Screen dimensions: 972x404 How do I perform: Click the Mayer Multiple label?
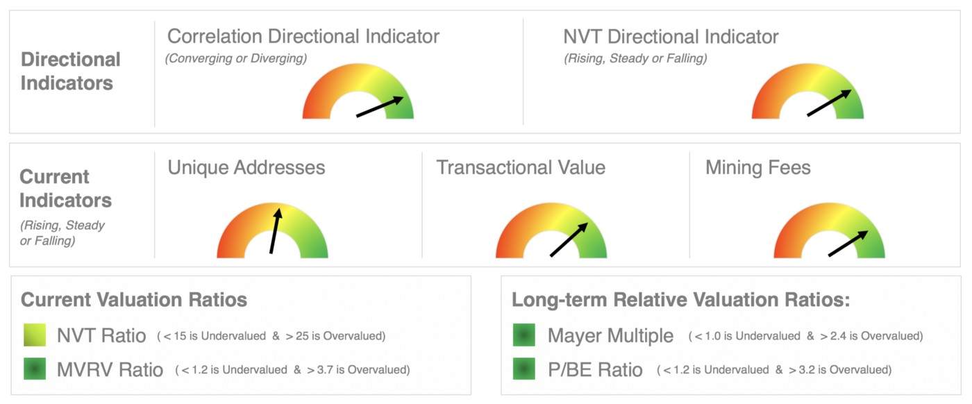[610, 336]
